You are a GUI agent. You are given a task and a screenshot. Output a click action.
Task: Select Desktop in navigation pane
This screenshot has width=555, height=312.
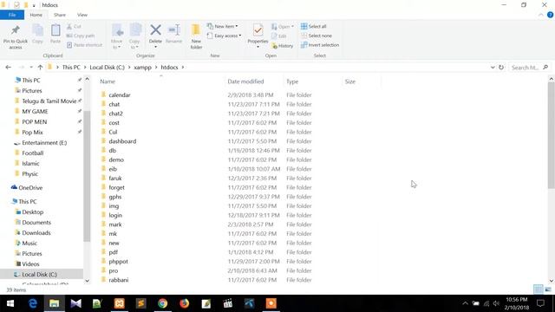pyautogui.click(x=33, y=211)
